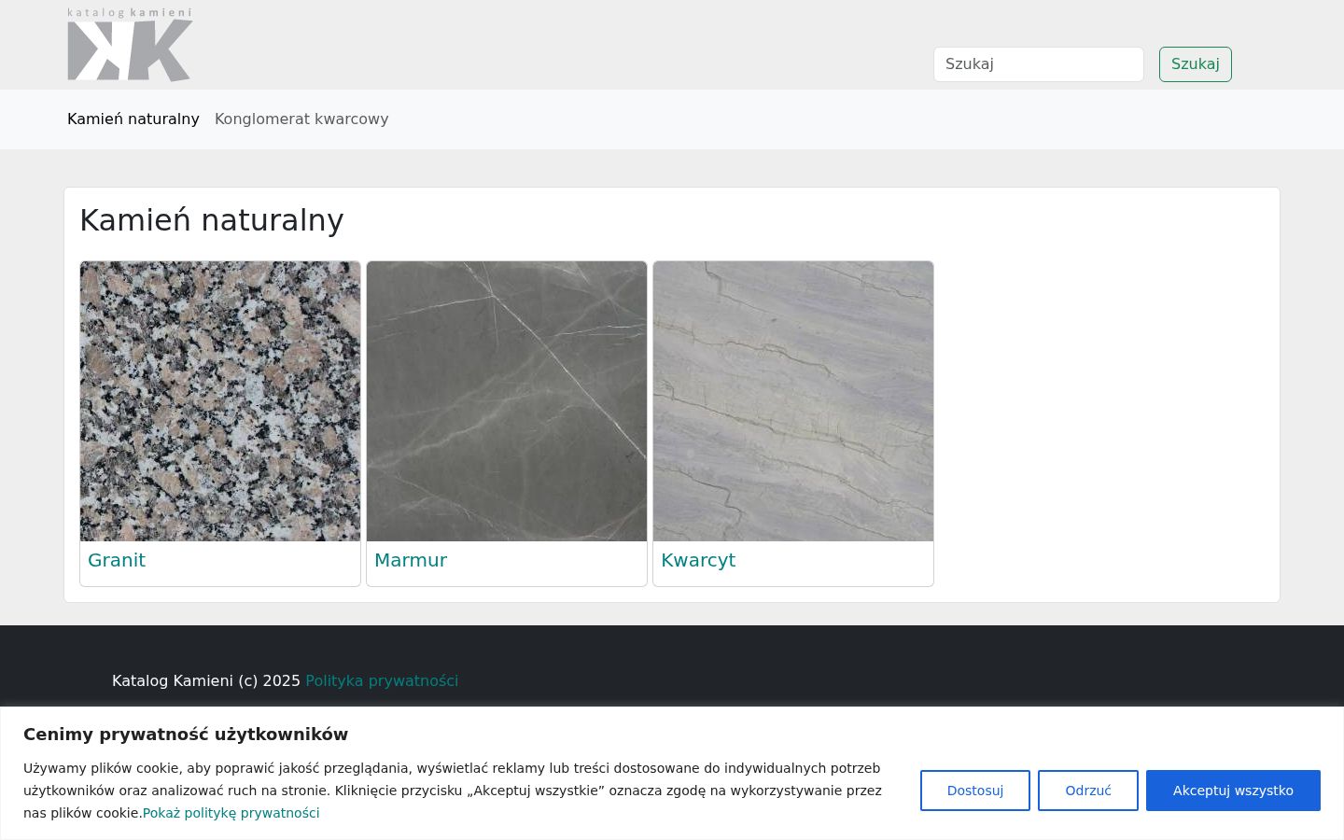Click the green Szukaj button
The width and height of the screenshot is (1344, 840).
1196,64
